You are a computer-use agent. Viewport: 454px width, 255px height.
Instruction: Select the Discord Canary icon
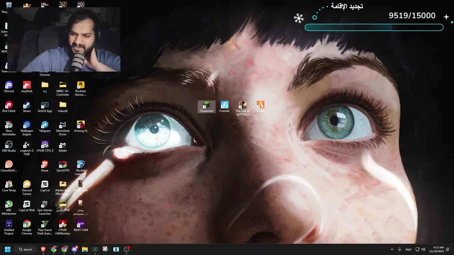point(27,188)
